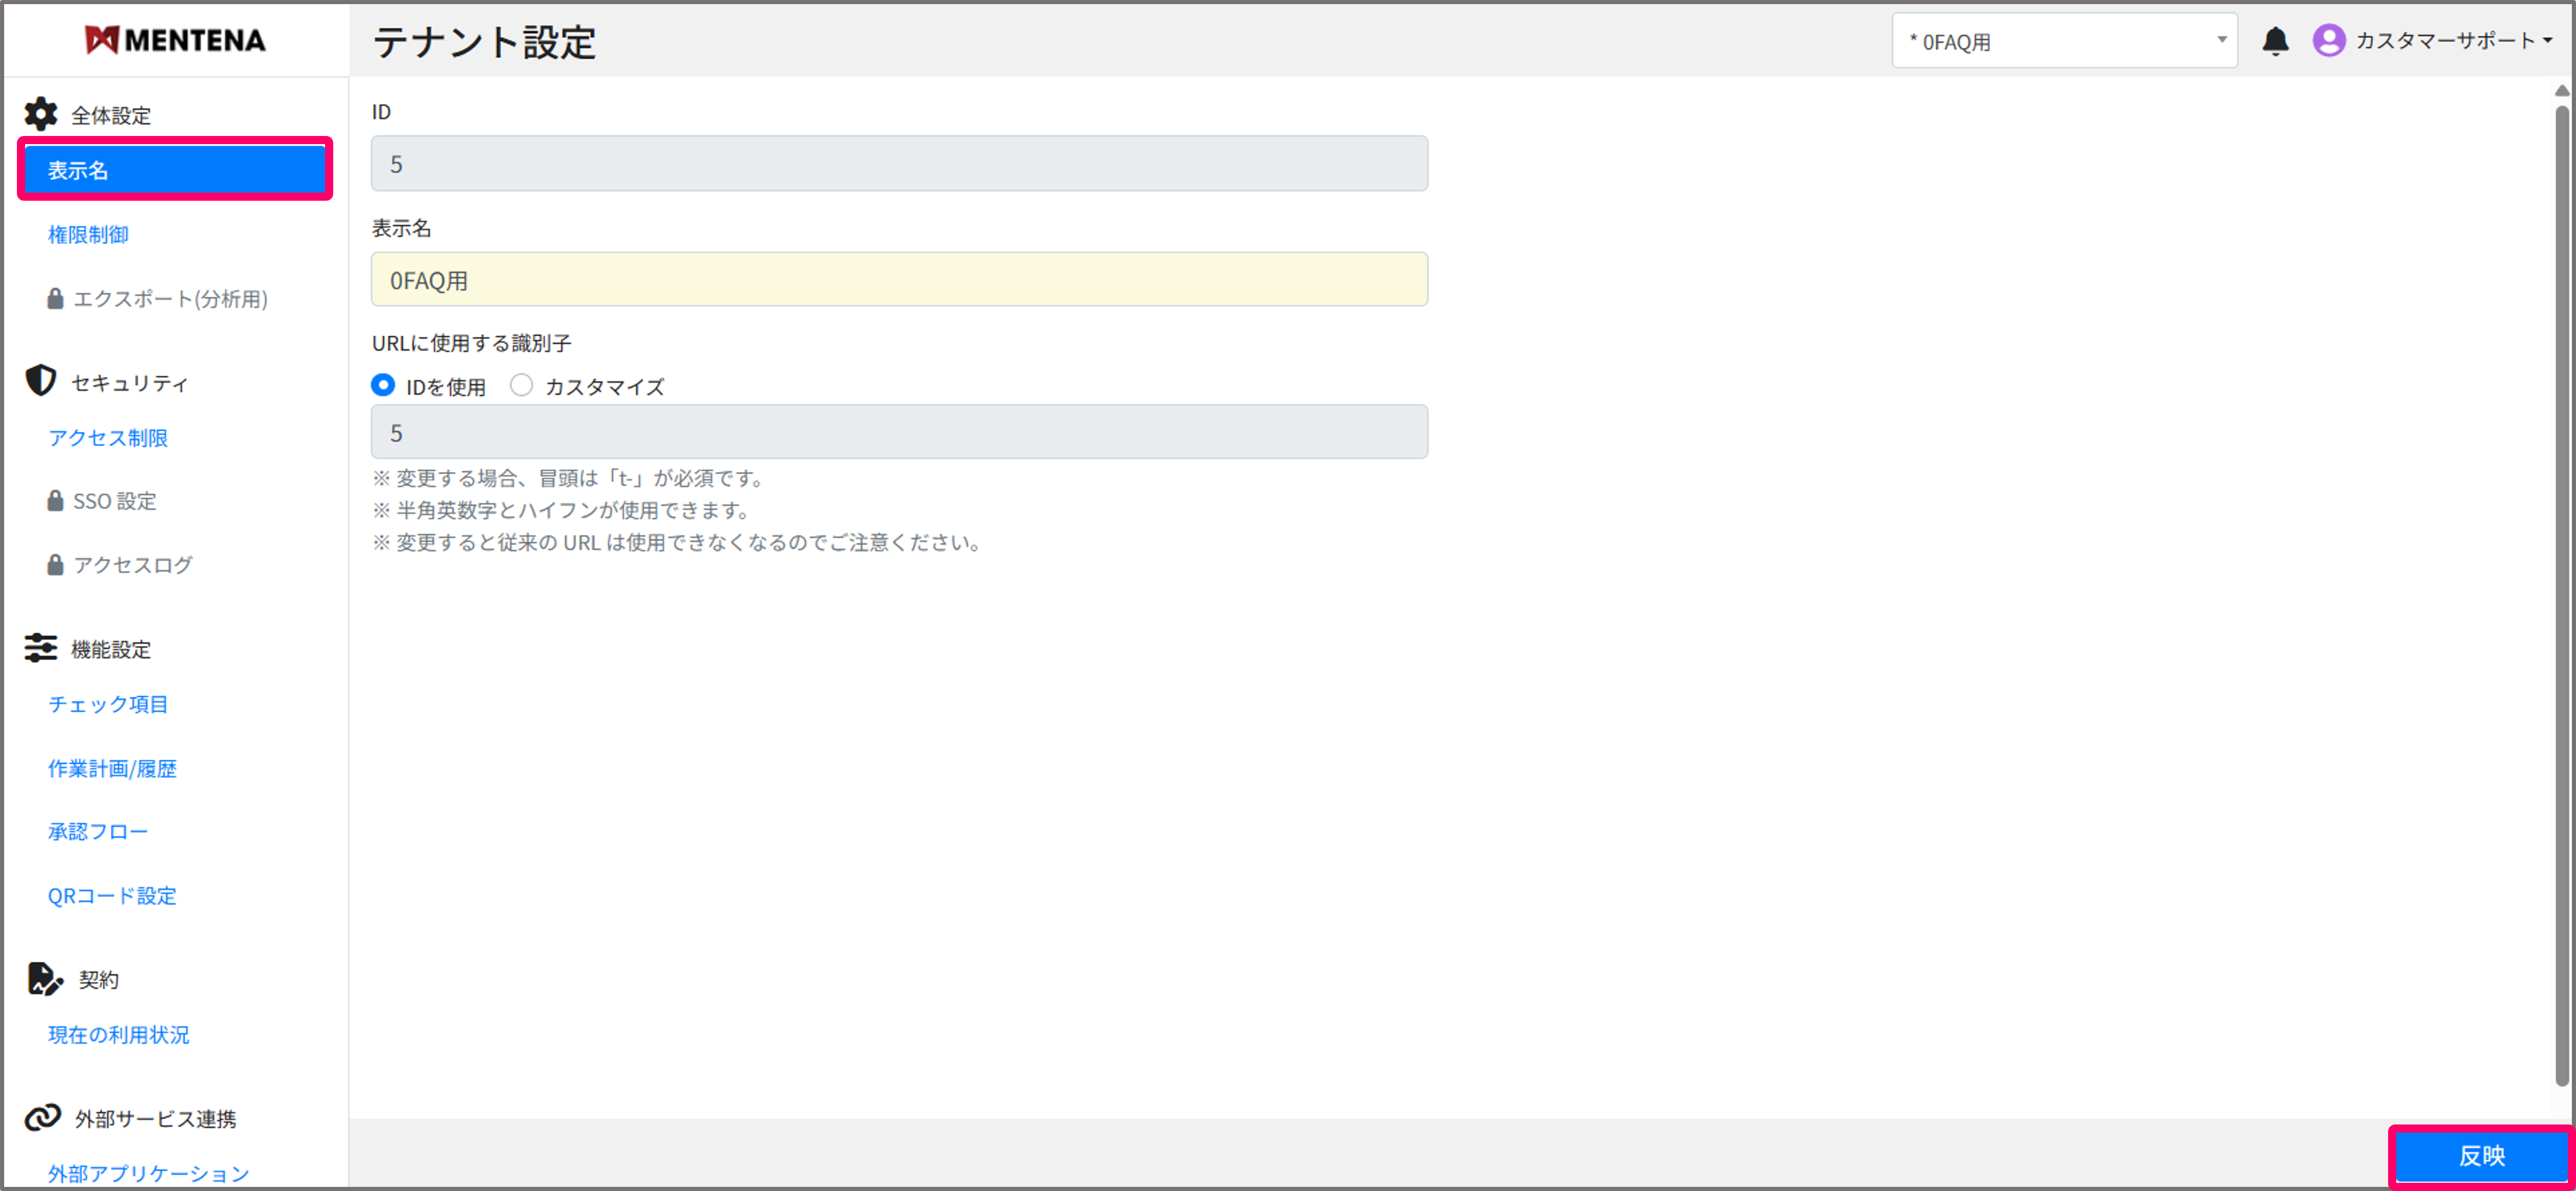Screen dimensions: 2576x1191
Task: Click the link icon beside 外部サービス連携
Action: point(43,1117)
